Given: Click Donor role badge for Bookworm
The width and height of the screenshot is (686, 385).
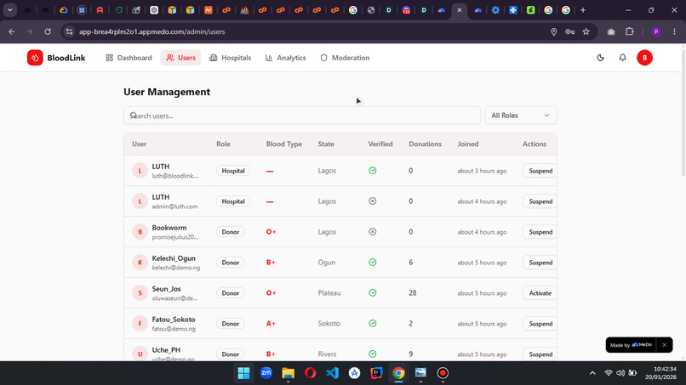Looking at the screenshot, I should click(x=230, y=232).
